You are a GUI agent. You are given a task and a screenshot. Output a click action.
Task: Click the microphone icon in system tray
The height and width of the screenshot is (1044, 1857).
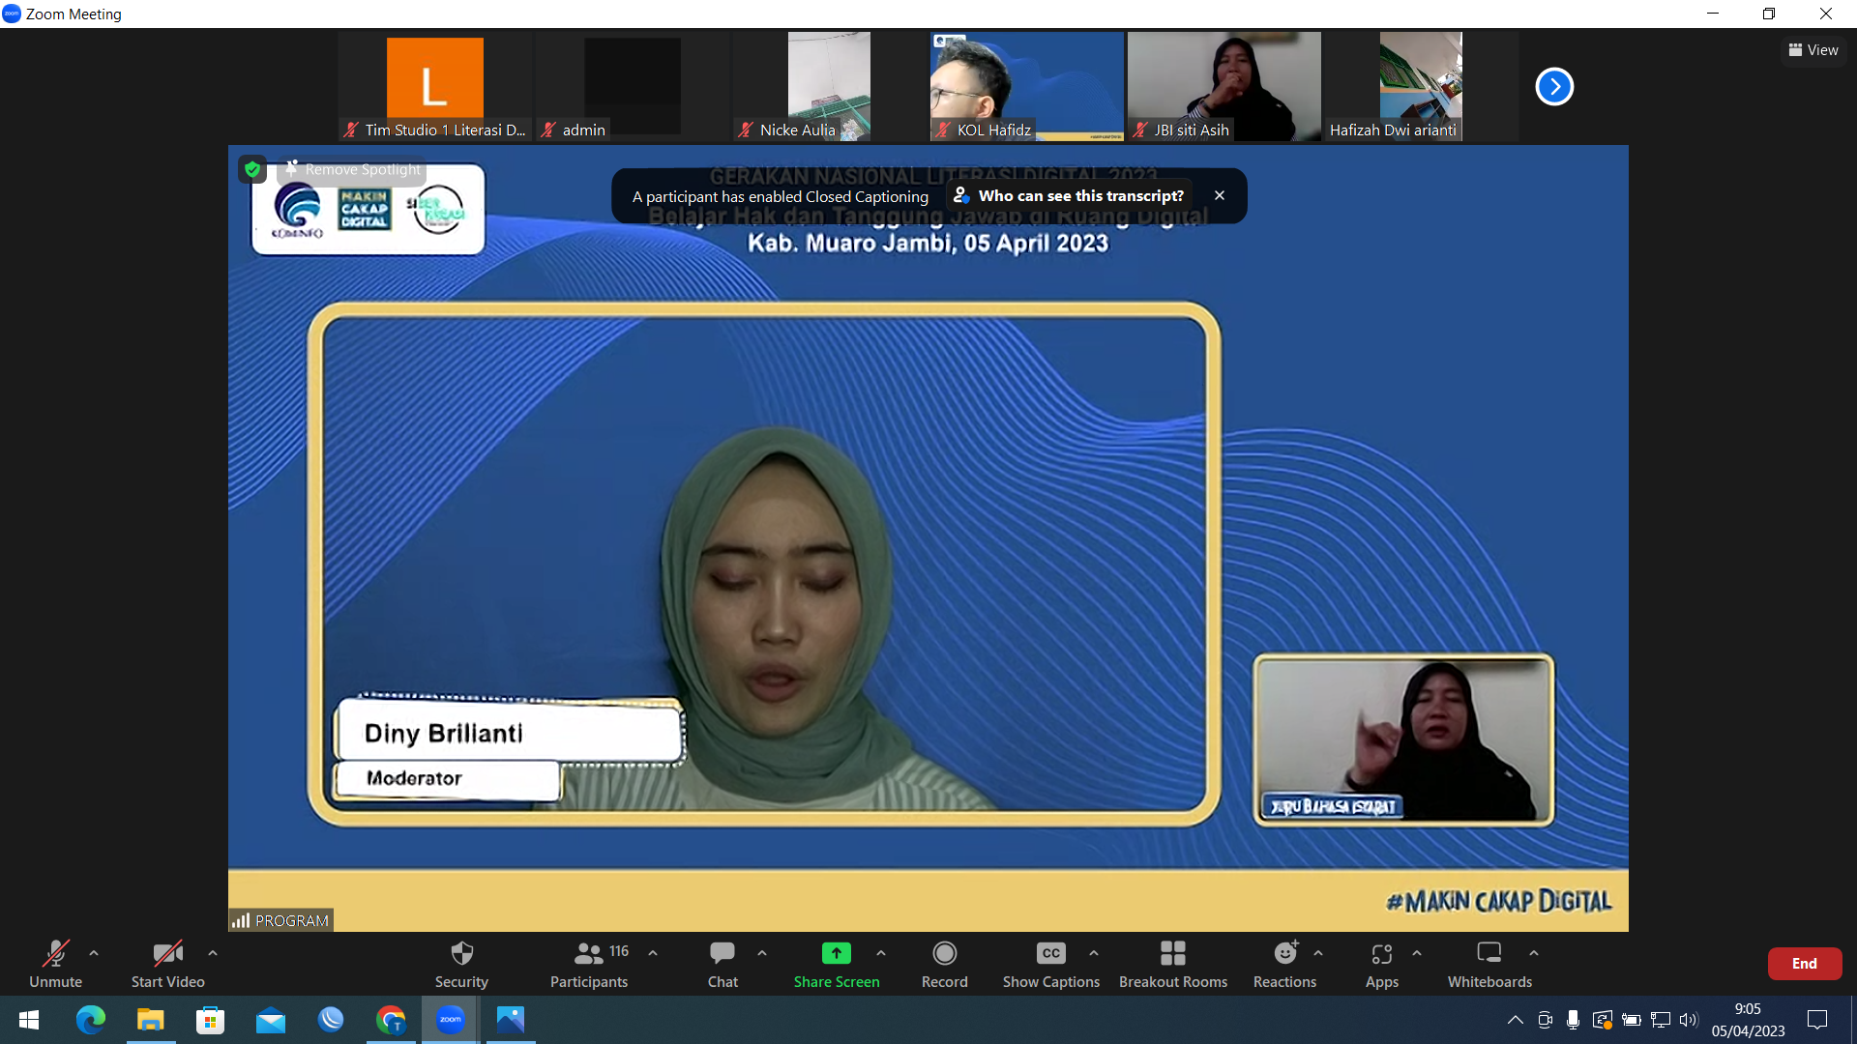pos(1574,1020)
